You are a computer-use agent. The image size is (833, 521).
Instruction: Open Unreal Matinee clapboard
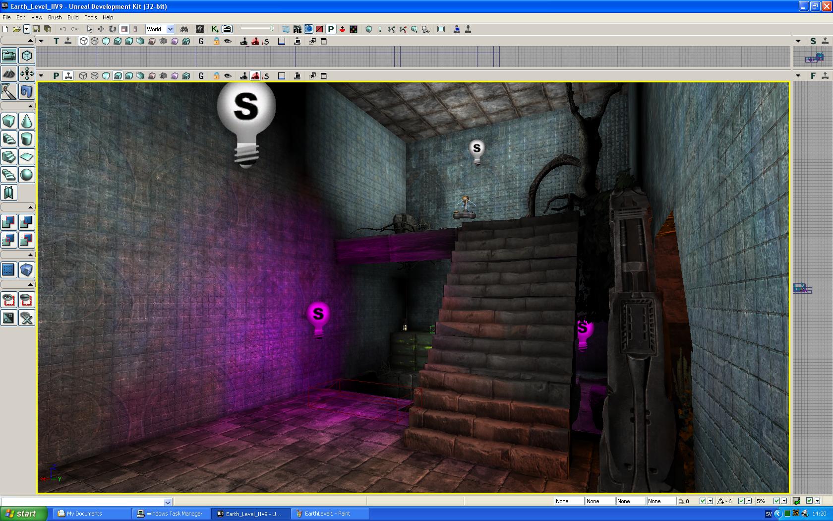[227, 29]
